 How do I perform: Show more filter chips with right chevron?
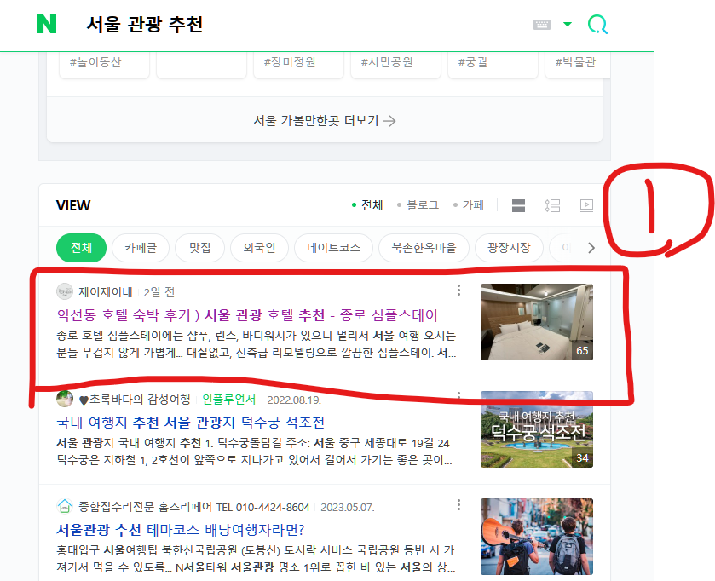tap(591, 248)
